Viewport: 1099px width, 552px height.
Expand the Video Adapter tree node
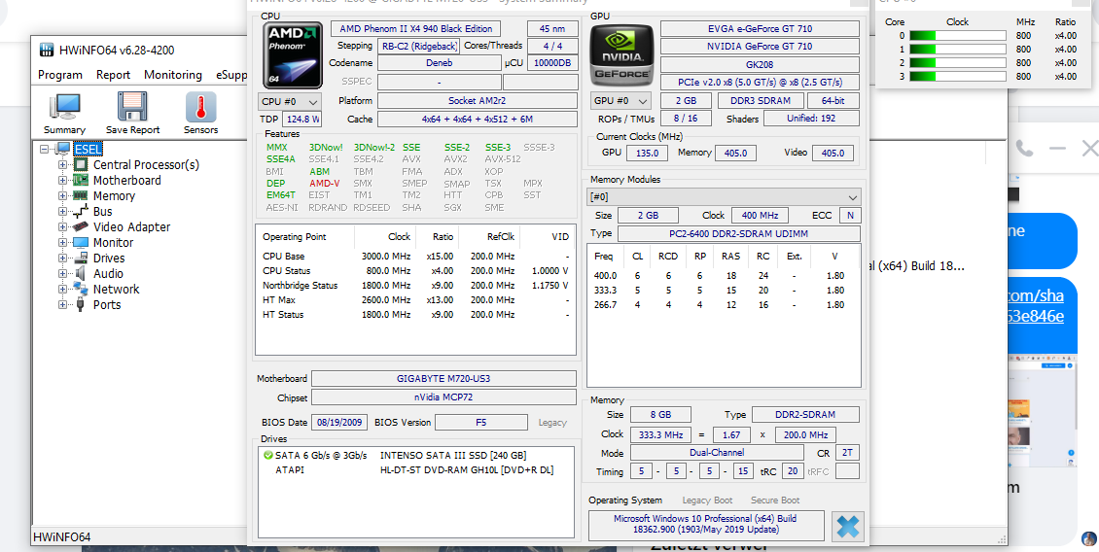pos(63,226)
